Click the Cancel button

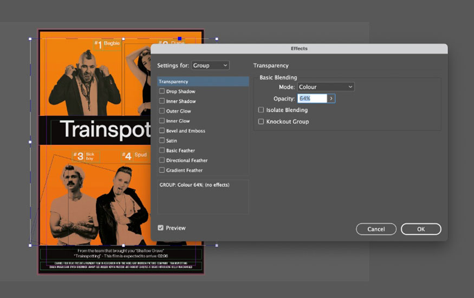click(x=376, y=229)
